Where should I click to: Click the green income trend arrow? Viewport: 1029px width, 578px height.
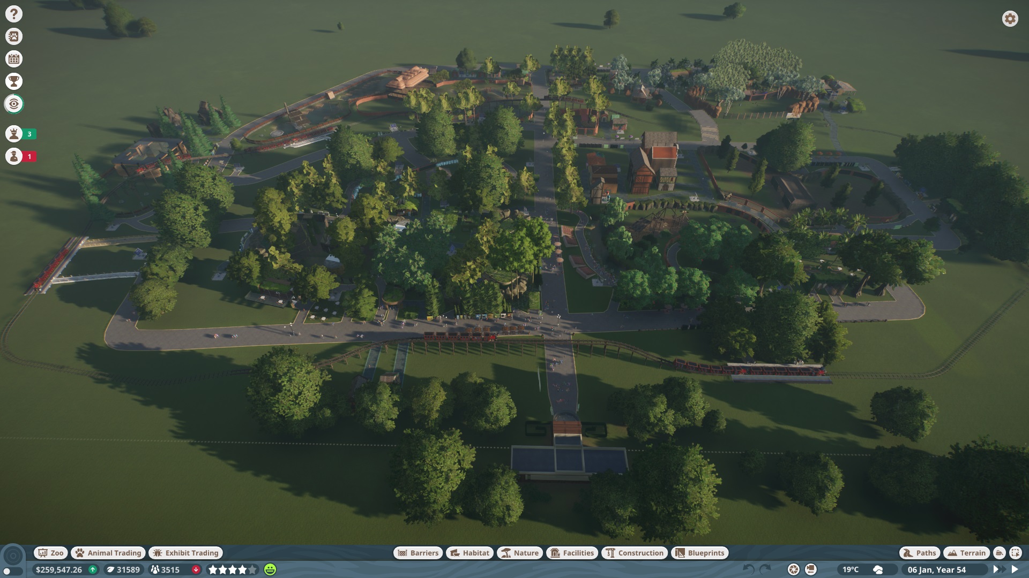point(93,569)
